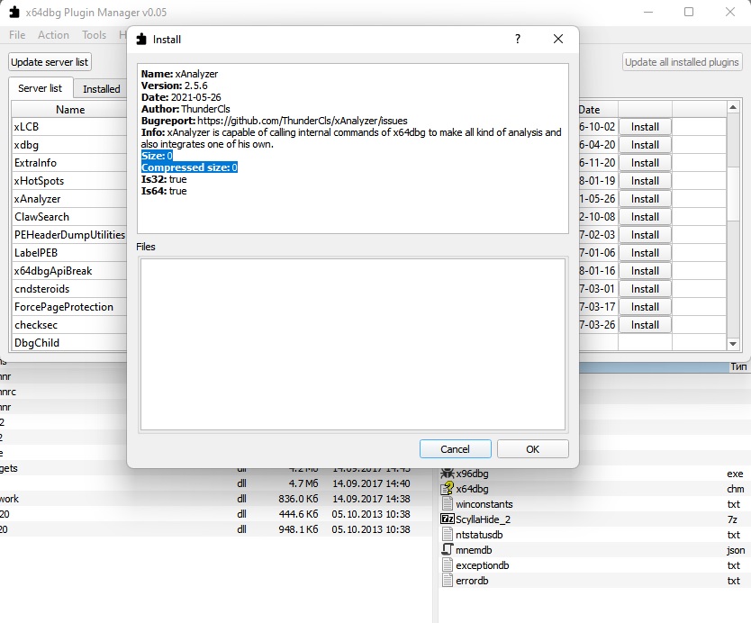This screenshot has width=751, height=623.
Task: Click the mnemdb JSON file icon
Action: click(447, 547)
